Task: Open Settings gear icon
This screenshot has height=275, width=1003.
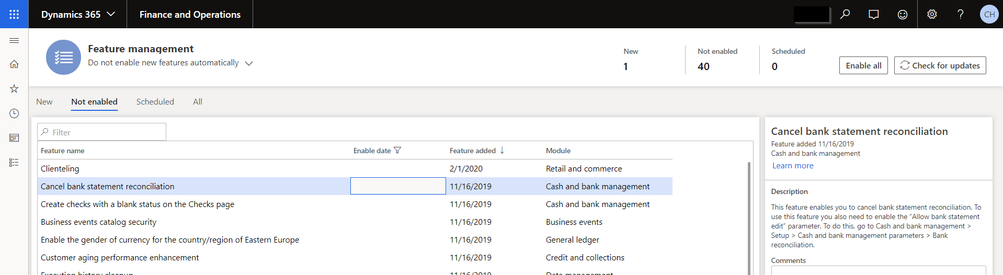Action: (932, 14)
